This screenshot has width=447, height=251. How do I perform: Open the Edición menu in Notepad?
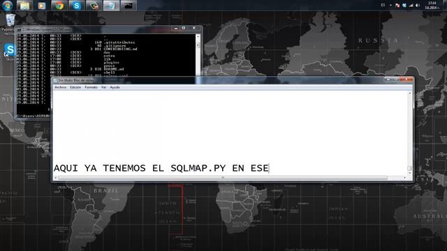[x=75, y=87]
